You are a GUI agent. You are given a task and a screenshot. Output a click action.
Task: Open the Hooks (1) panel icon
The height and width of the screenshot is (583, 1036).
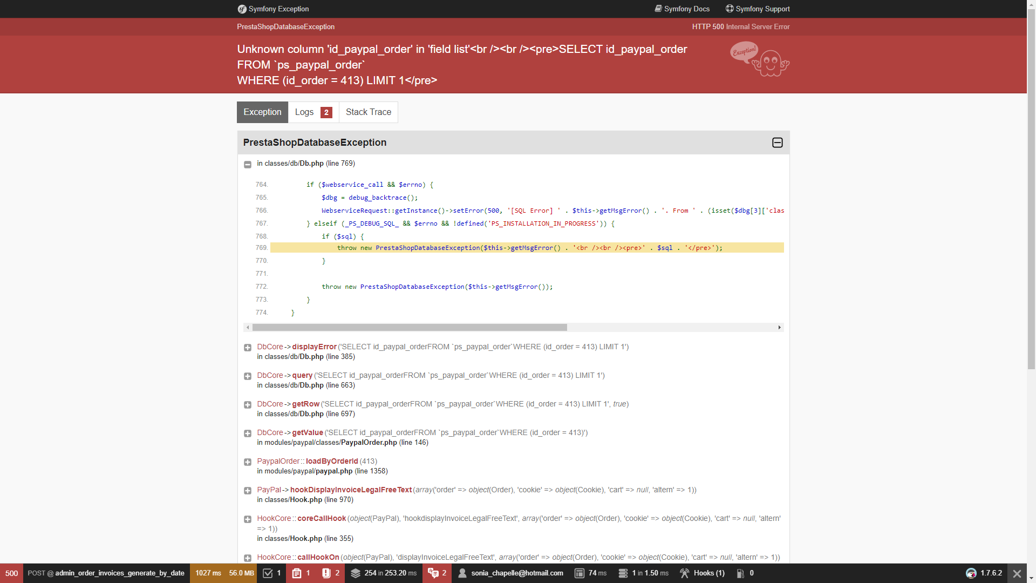coord(685,573)
